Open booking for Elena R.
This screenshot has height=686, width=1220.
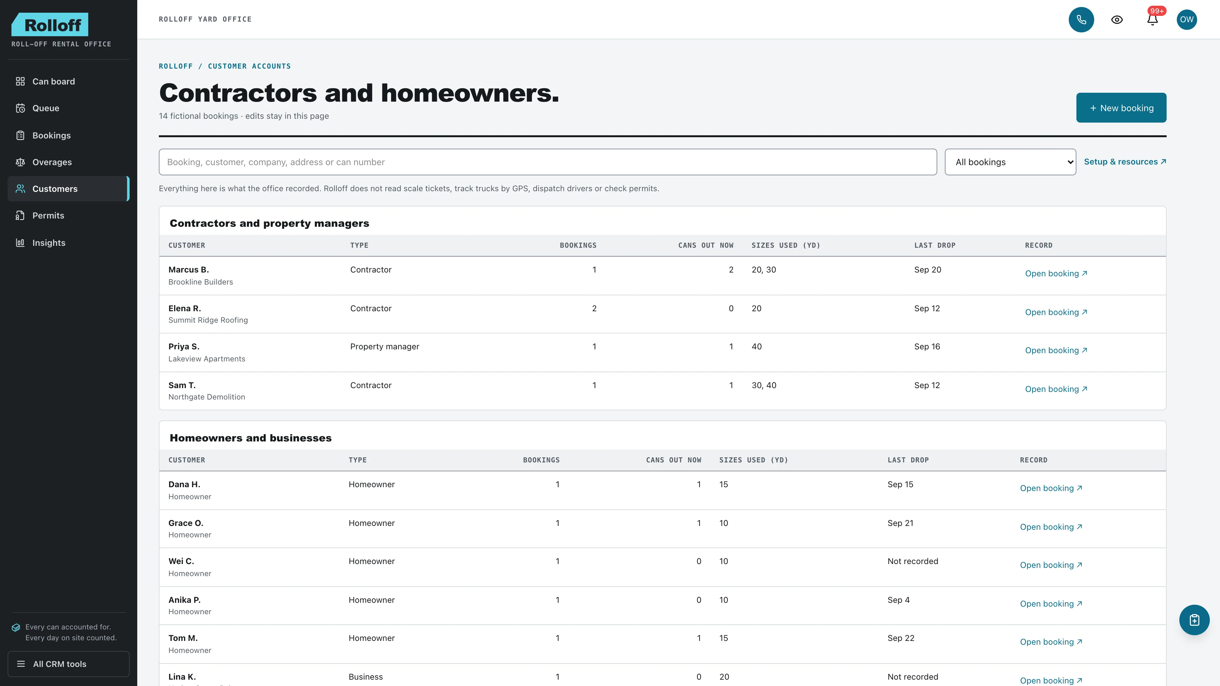point(1056,312)
